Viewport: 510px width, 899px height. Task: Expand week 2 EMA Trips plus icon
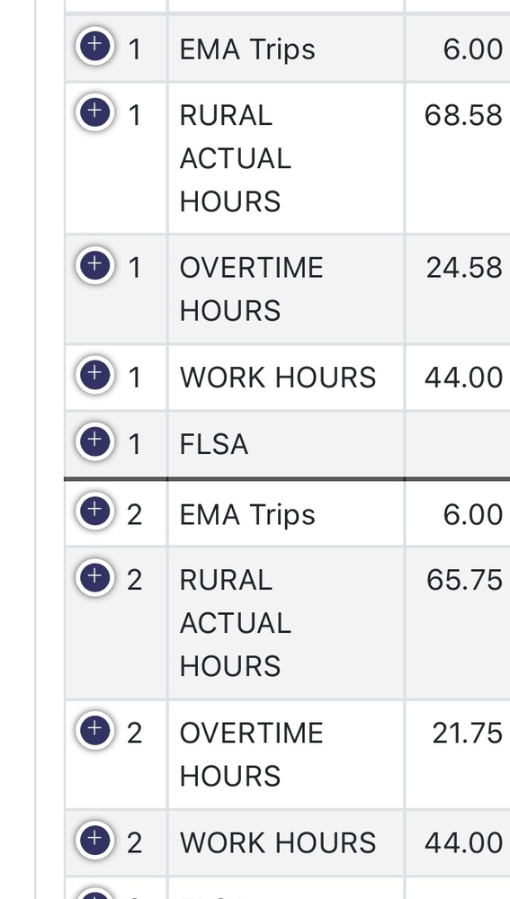94,511
